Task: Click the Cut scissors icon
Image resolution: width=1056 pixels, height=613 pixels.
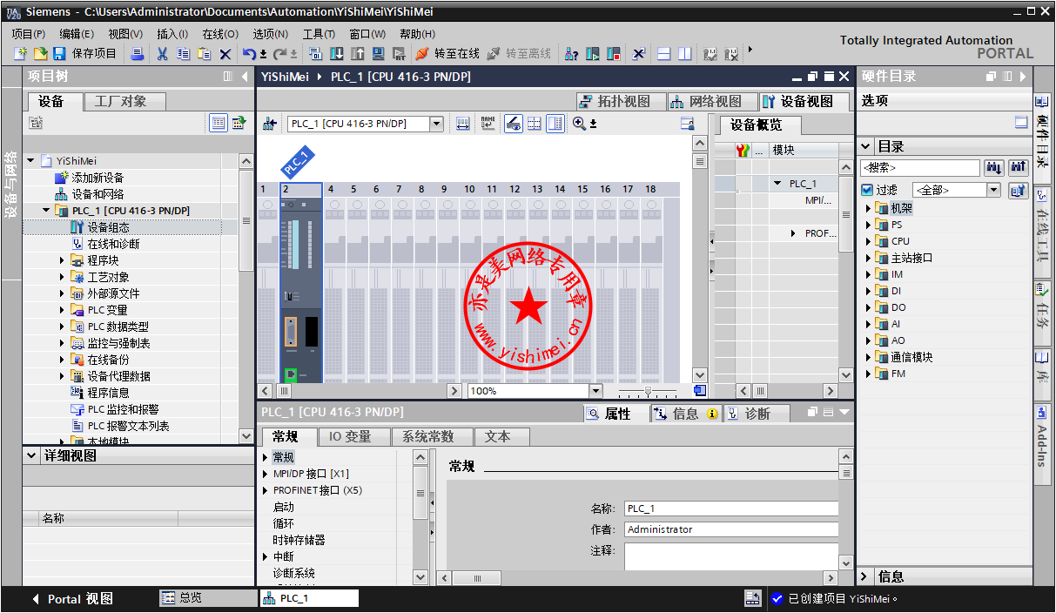Action: click(x=162, y=54)
